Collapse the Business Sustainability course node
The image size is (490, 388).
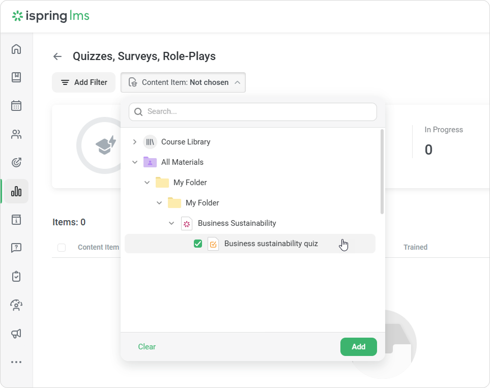[171, 223]
